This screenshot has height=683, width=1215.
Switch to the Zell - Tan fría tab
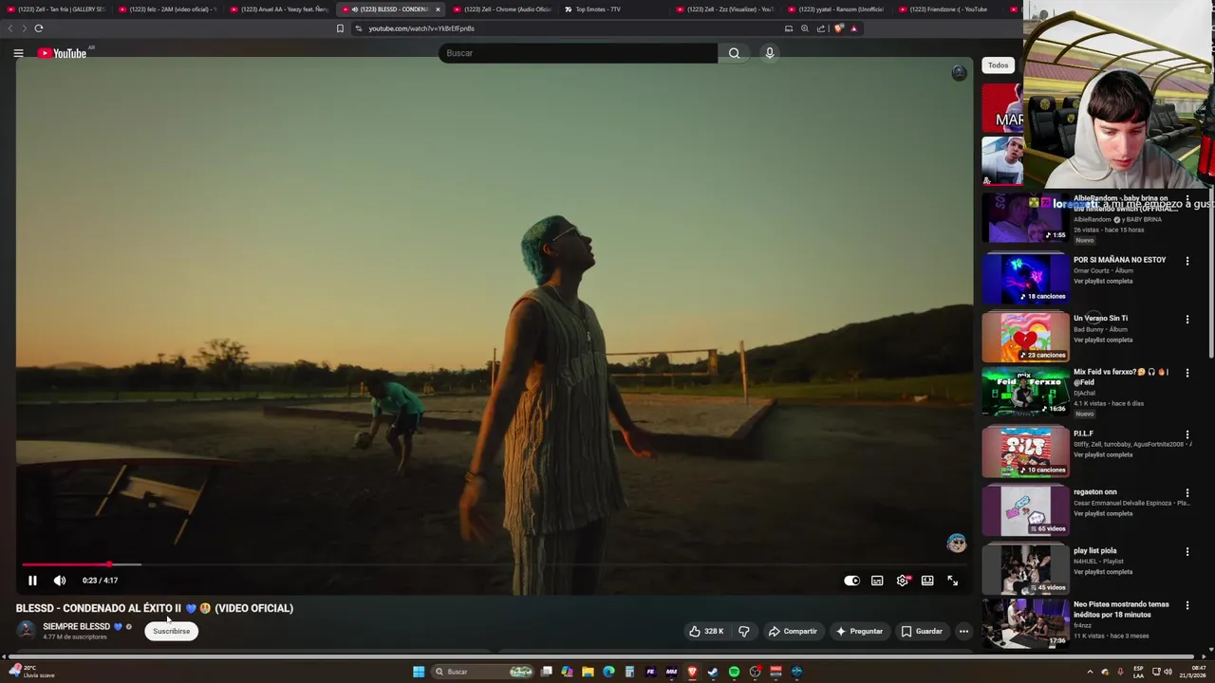(x=56, y=9)
